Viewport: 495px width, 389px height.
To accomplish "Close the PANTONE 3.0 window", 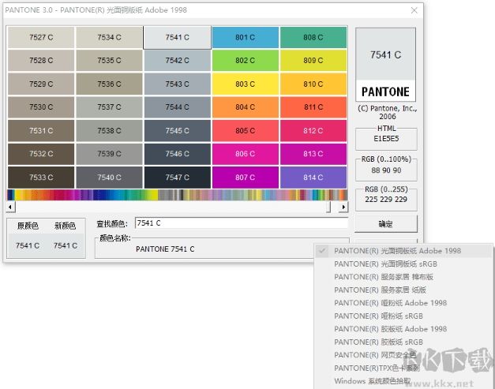I will click(x=414, y=10).
